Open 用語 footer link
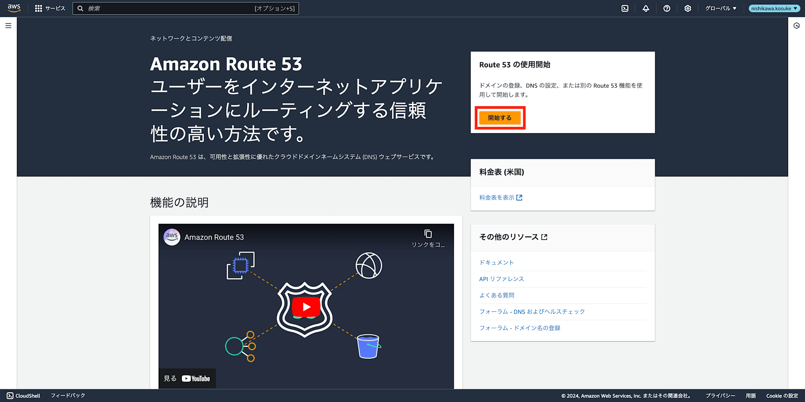805x402 pixels. pos(751,396)
